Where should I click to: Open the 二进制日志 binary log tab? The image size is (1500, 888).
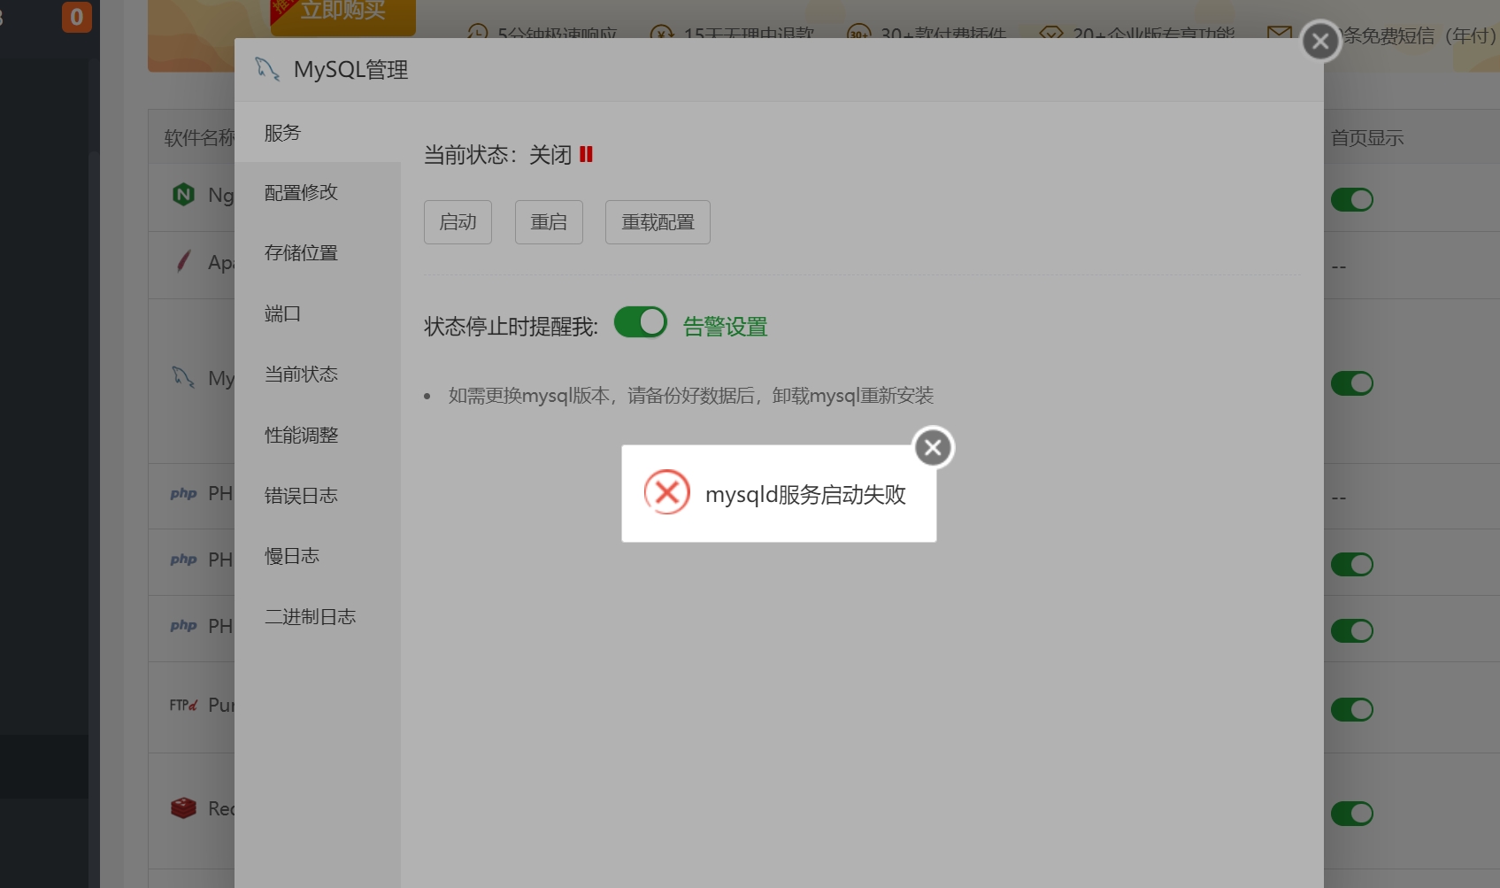pos(318,616)
